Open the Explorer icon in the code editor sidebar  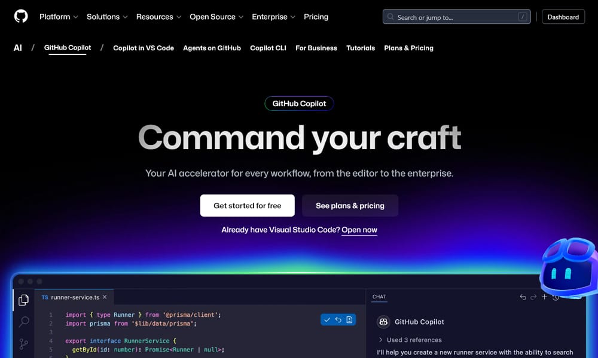[23, 300]
